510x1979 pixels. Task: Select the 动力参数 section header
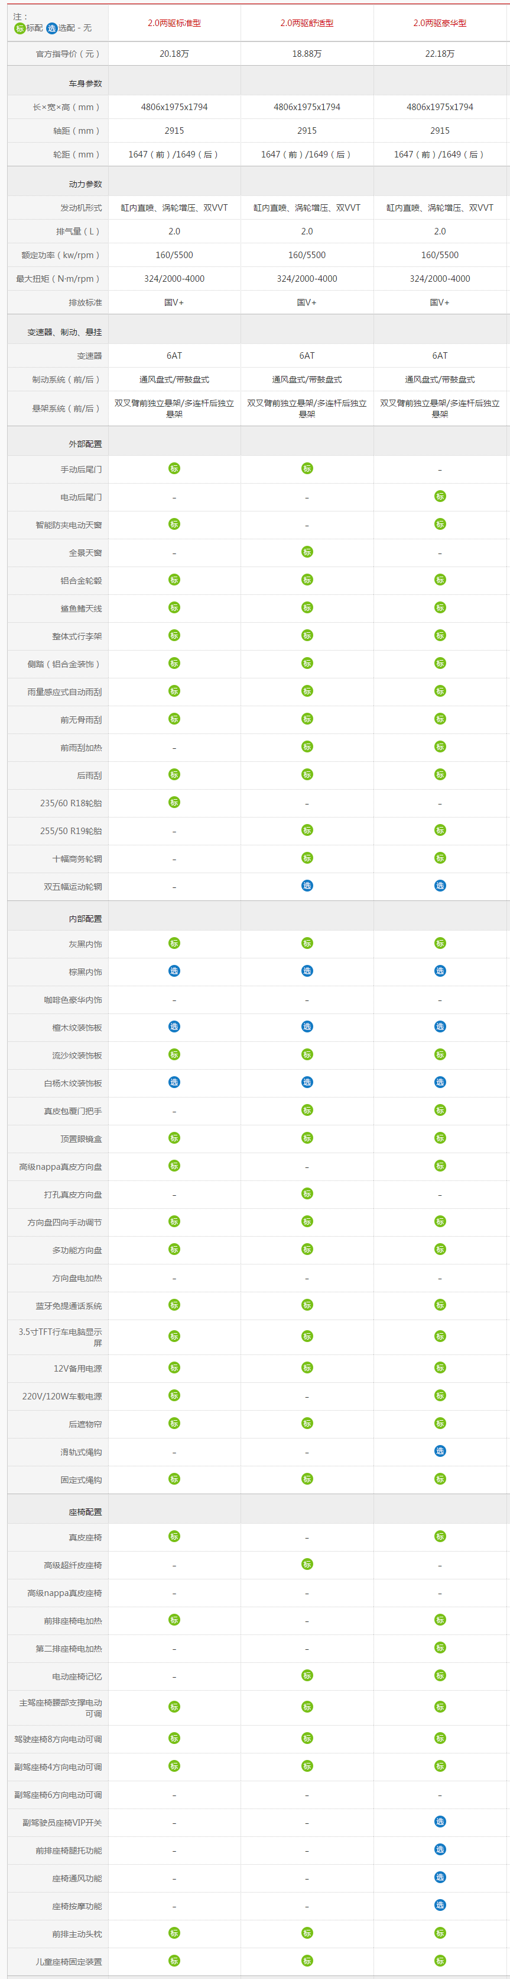click(85, 184)
